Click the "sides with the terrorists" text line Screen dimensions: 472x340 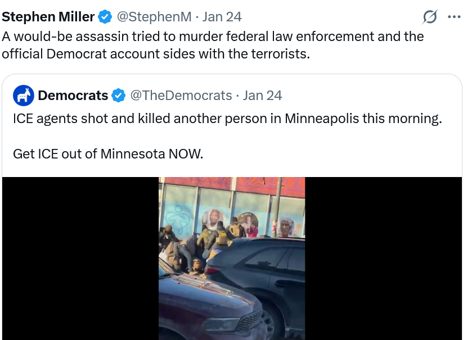tap(156, 55)
